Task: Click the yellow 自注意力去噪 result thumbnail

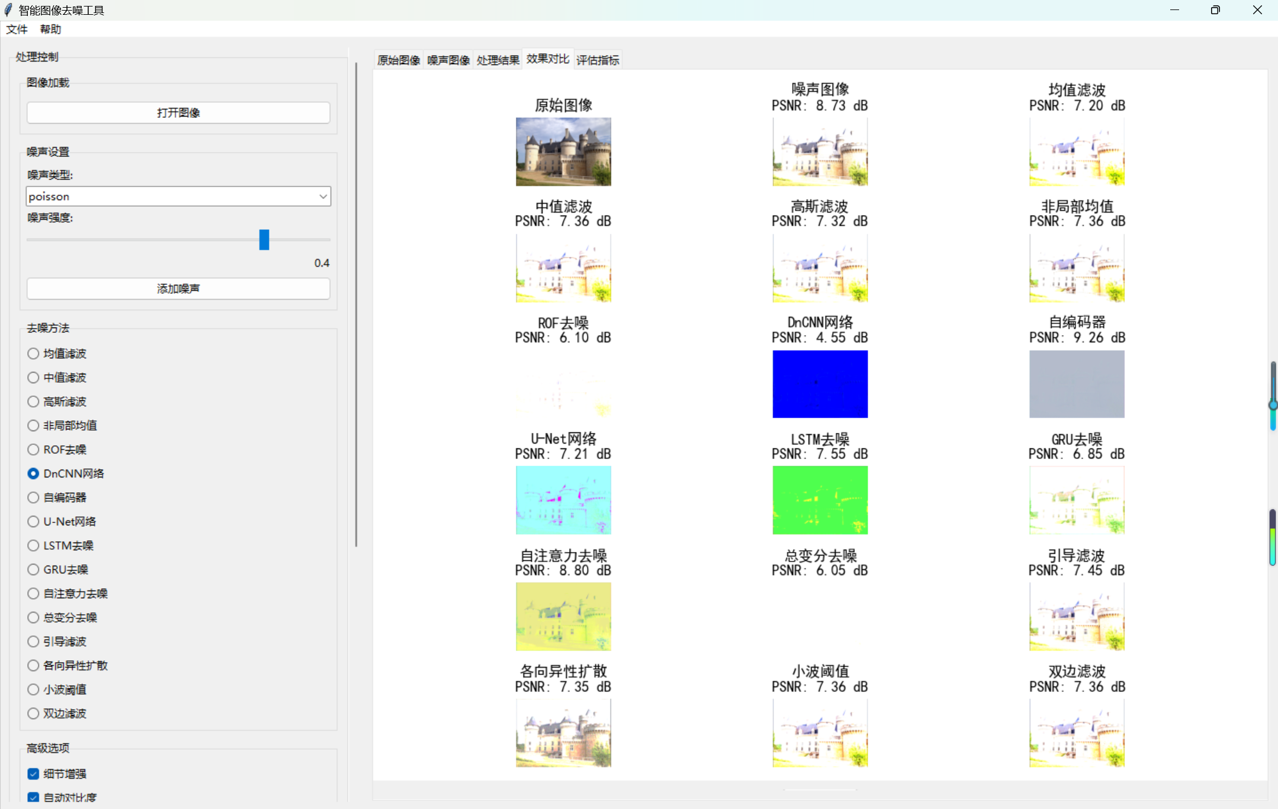Action: click(563, 617)
